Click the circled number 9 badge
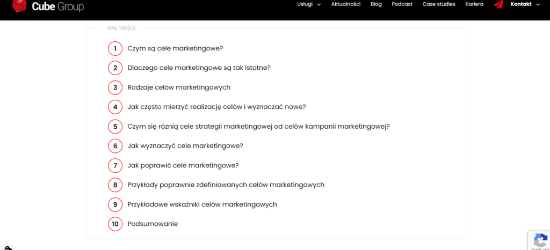This screenshot has width=550, height=250. pos(115,204)
